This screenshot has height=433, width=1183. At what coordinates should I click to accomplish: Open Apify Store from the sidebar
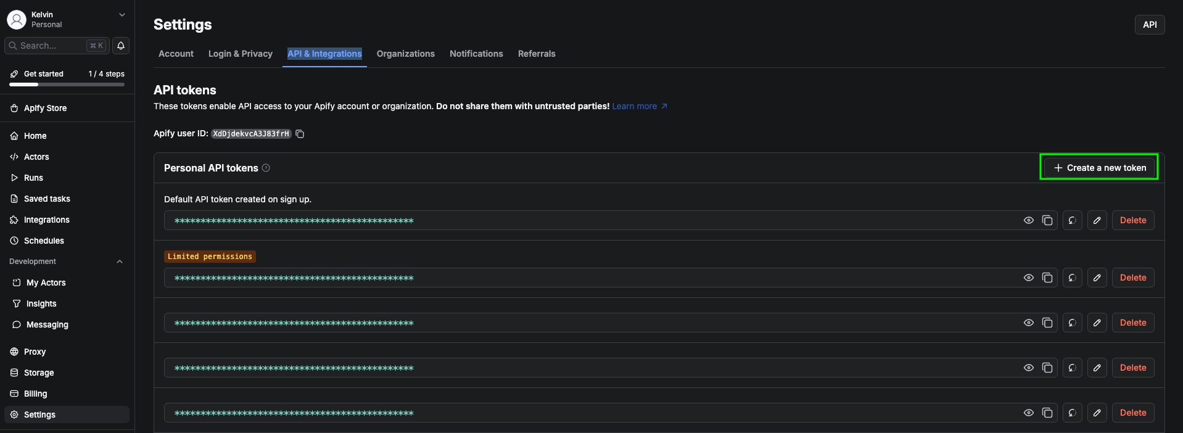pos(67,108)
